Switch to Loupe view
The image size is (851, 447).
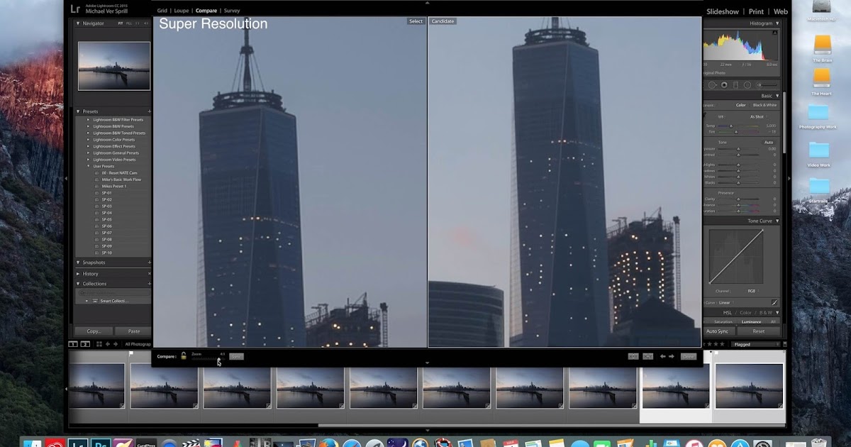[x=182, y=11]
